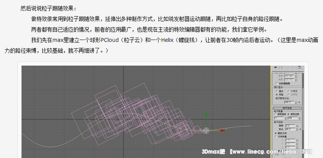Viewport: 323px width, 158px height.
Task: Click the 变化 spinner arrows
Action: pos(297,129)
